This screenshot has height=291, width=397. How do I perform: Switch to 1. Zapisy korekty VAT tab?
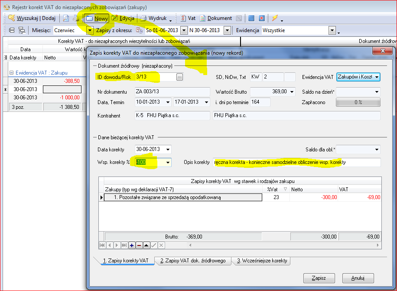pyautogui.click(x=126, y=261)
